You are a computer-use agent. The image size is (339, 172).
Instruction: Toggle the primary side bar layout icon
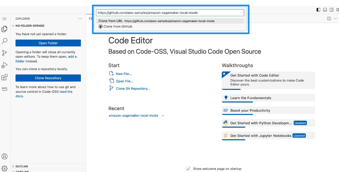pyautogui.click(x=318, y=10)
